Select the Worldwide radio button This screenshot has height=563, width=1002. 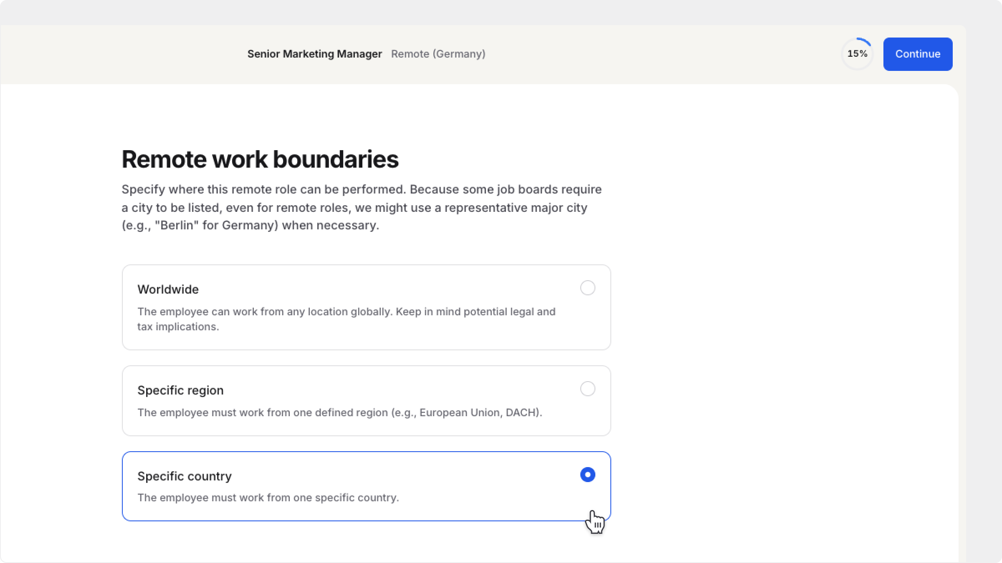pyautogui.click(x=587, y=288)
